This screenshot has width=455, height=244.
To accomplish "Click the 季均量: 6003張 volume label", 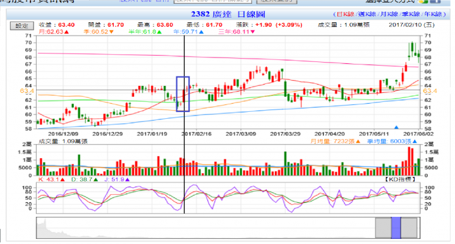I will [392, 142].
